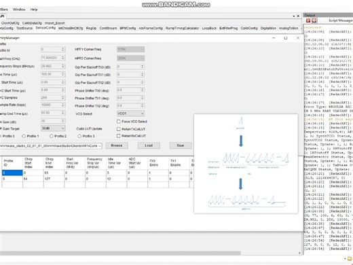This screenshot has height=265, width=353.
Task: Click the first red icon in Output toolbar
Action: (308, 20)
